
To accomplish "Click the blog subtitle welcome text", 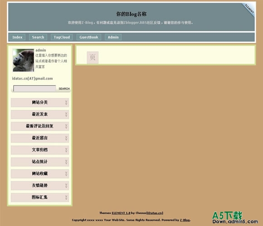I will point(130,23).
